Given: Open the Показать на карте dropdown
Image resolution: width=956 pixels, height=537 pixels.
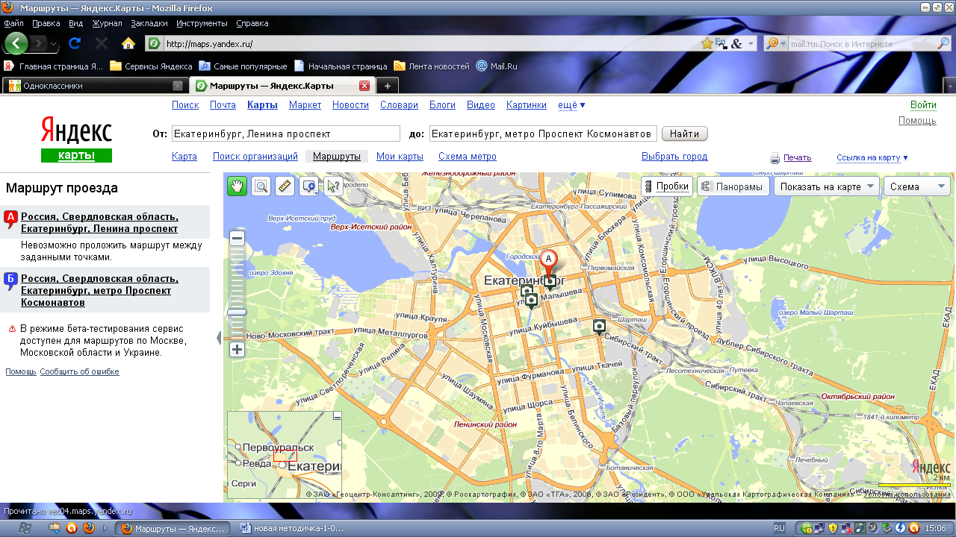Looking at the screenshot, I should click(x=826, y=186).
